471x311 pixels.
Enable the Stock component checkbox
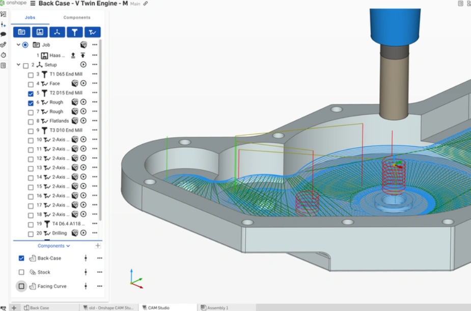[21, 272]
